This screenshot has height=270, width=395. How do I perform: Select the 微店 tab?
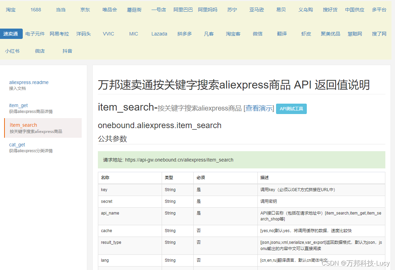40,51
